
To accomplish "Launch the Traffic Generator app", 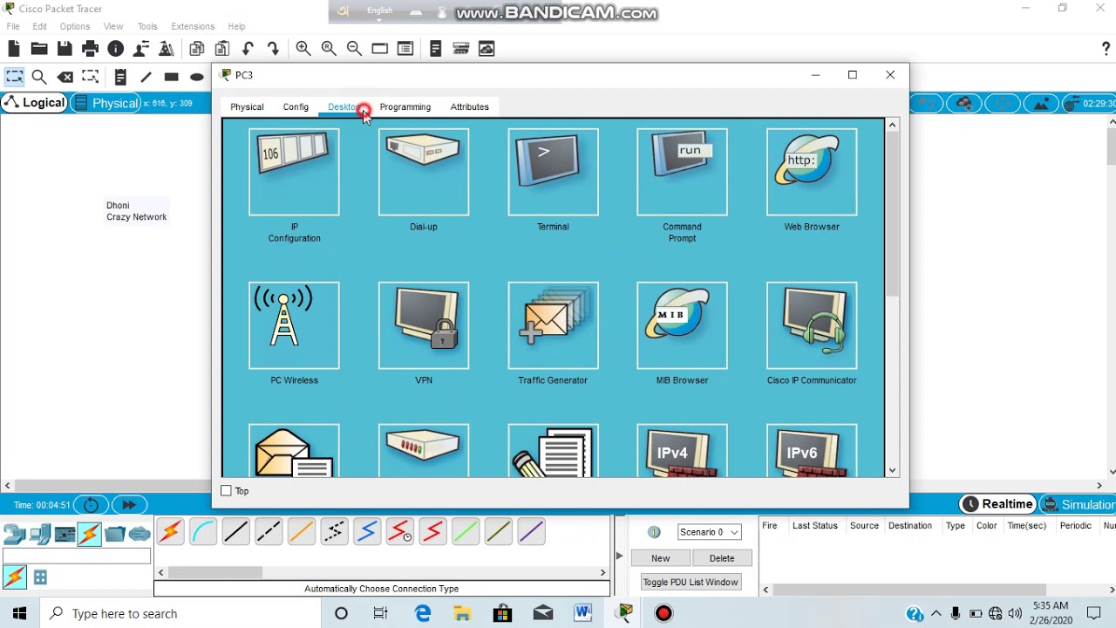I will coord(553,325).
